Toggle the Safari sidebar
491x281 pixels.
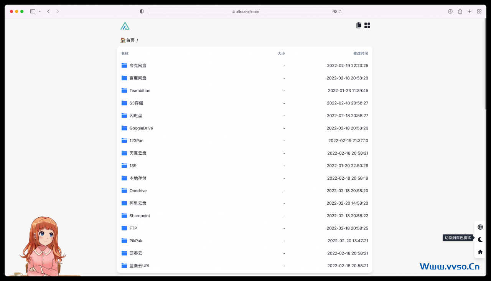[33, 11]
